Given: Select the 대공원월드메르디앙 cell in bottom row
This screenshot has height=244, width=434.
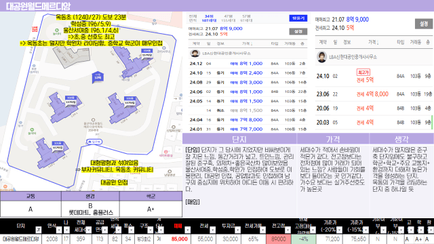Looking at the screenshot, I should [x=21, y=239].
